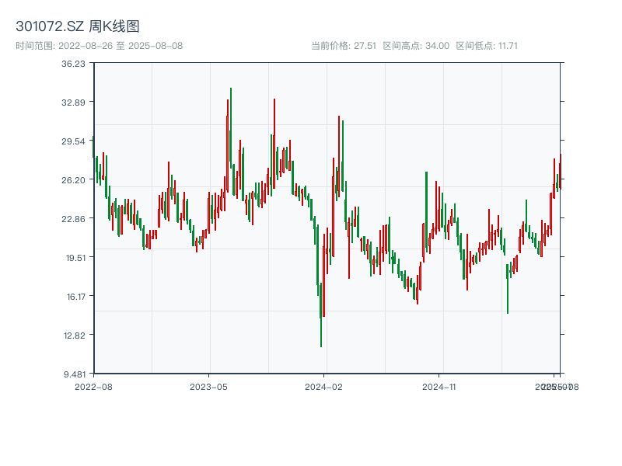This screenshot has height=466, width=622.
Task: Click the chart title 301072.SZ 周K线图
Action: 78,26
